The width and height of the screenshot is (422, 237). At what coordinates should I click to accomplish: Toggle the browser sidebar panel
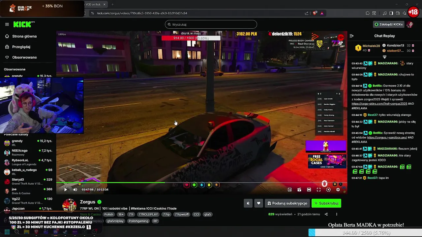tap(391, 13)
